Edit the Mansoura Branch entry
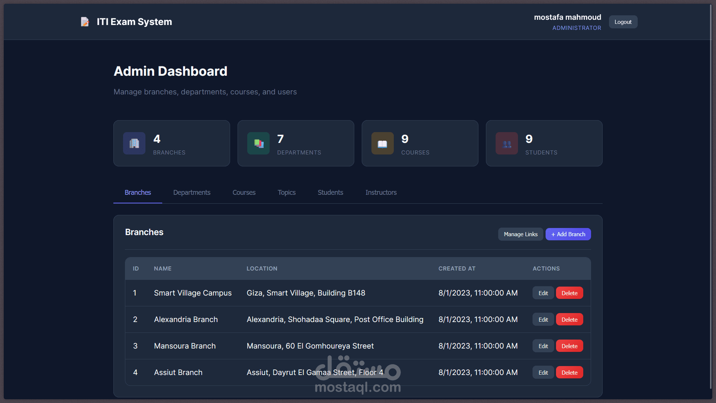 tap(543, 346)
